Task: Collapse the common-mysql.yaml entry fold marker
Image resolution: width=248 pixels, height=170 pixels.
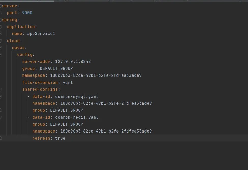Action: pyautogui.click(x=1, y=97)
